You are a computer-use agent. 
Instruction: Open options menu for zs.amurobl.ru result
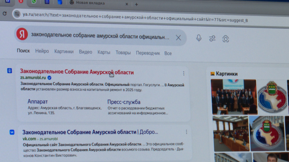[x=184, y=73]
